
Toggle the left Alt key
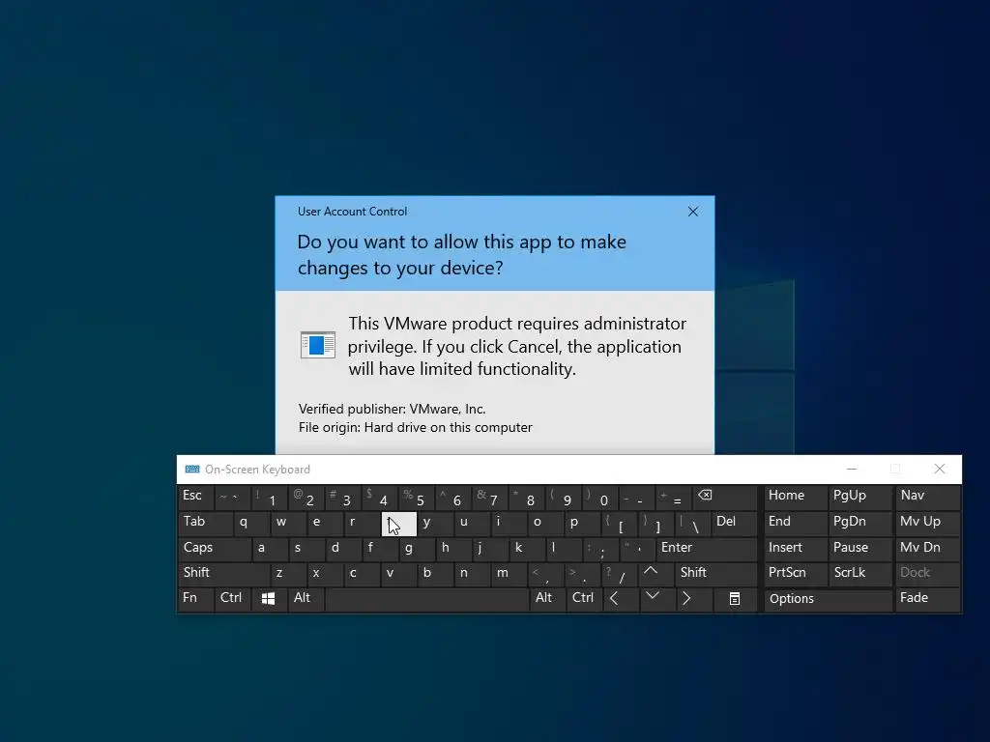pyautogui.click(x=306, y=599)
